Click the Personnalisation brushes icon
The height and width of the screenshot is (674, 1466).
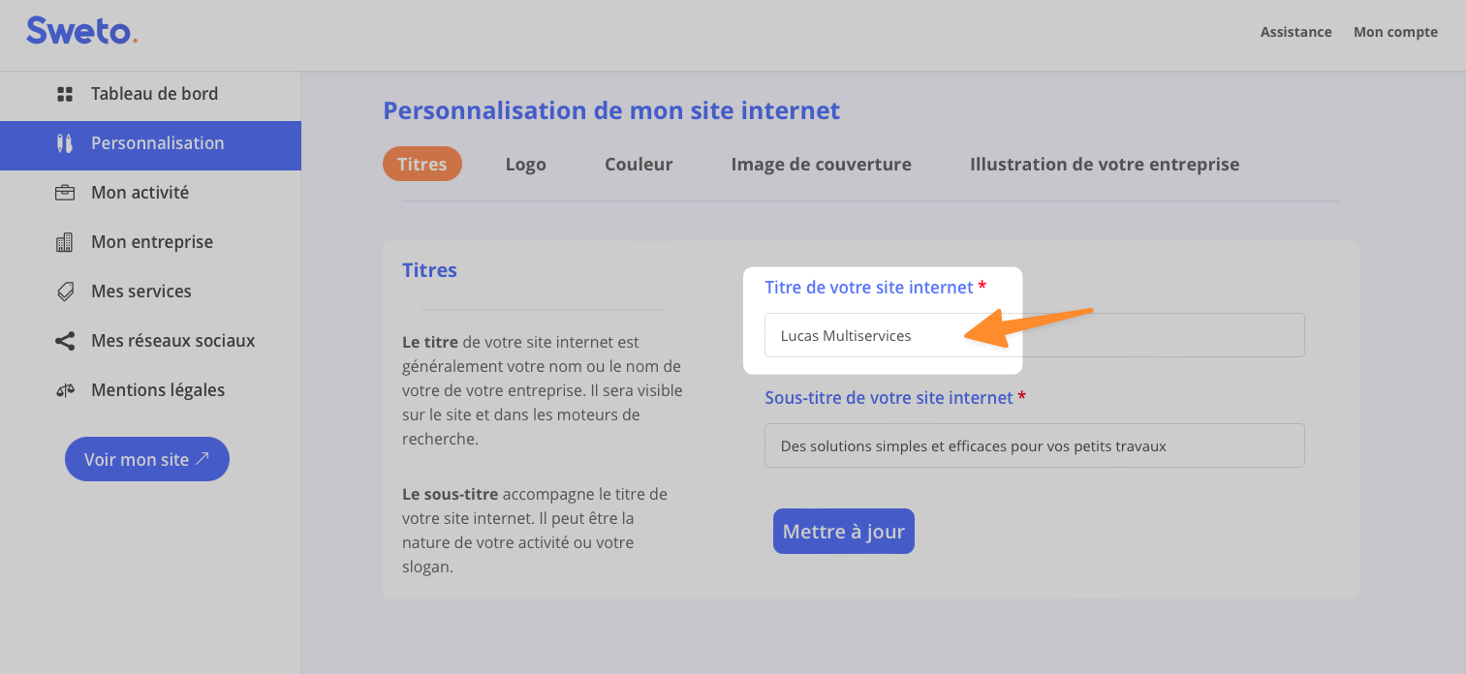[x=65, y=143]
